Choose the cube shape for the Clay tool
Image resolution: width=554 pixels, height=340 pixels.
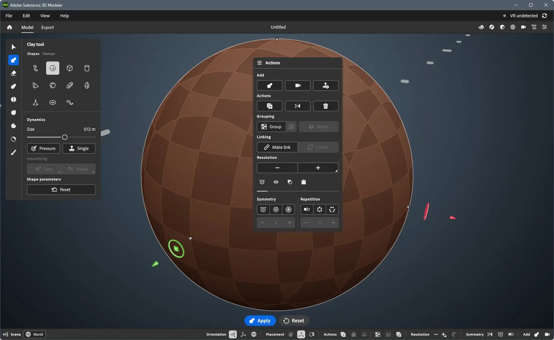tap(69, 68)
